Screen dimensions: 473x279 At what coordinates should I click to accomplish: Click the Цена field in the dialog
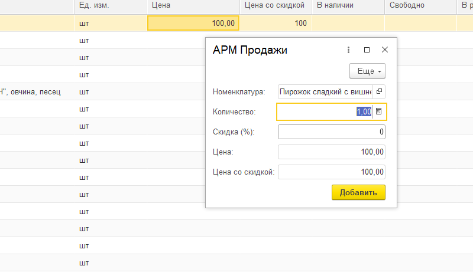click(x=332, y=152)
